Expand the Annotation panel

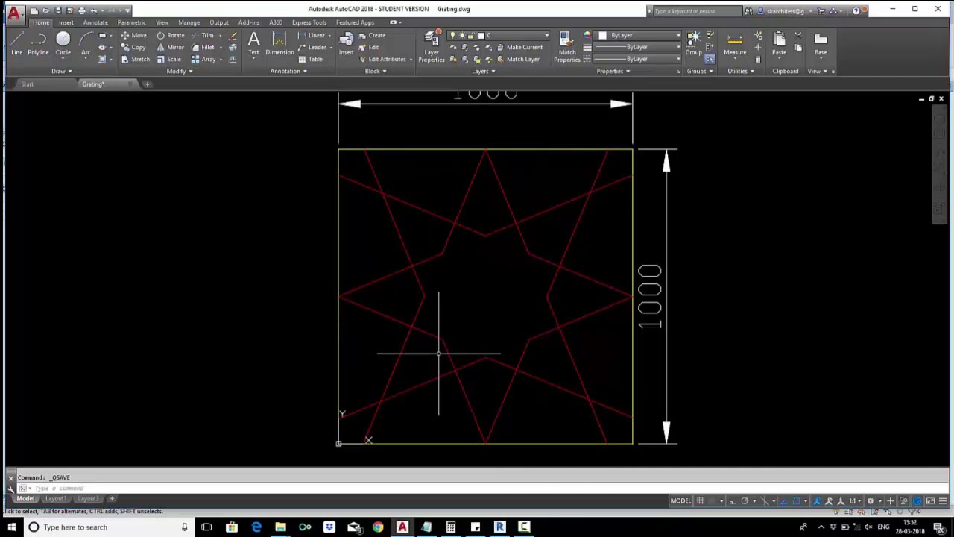[288, 71]
